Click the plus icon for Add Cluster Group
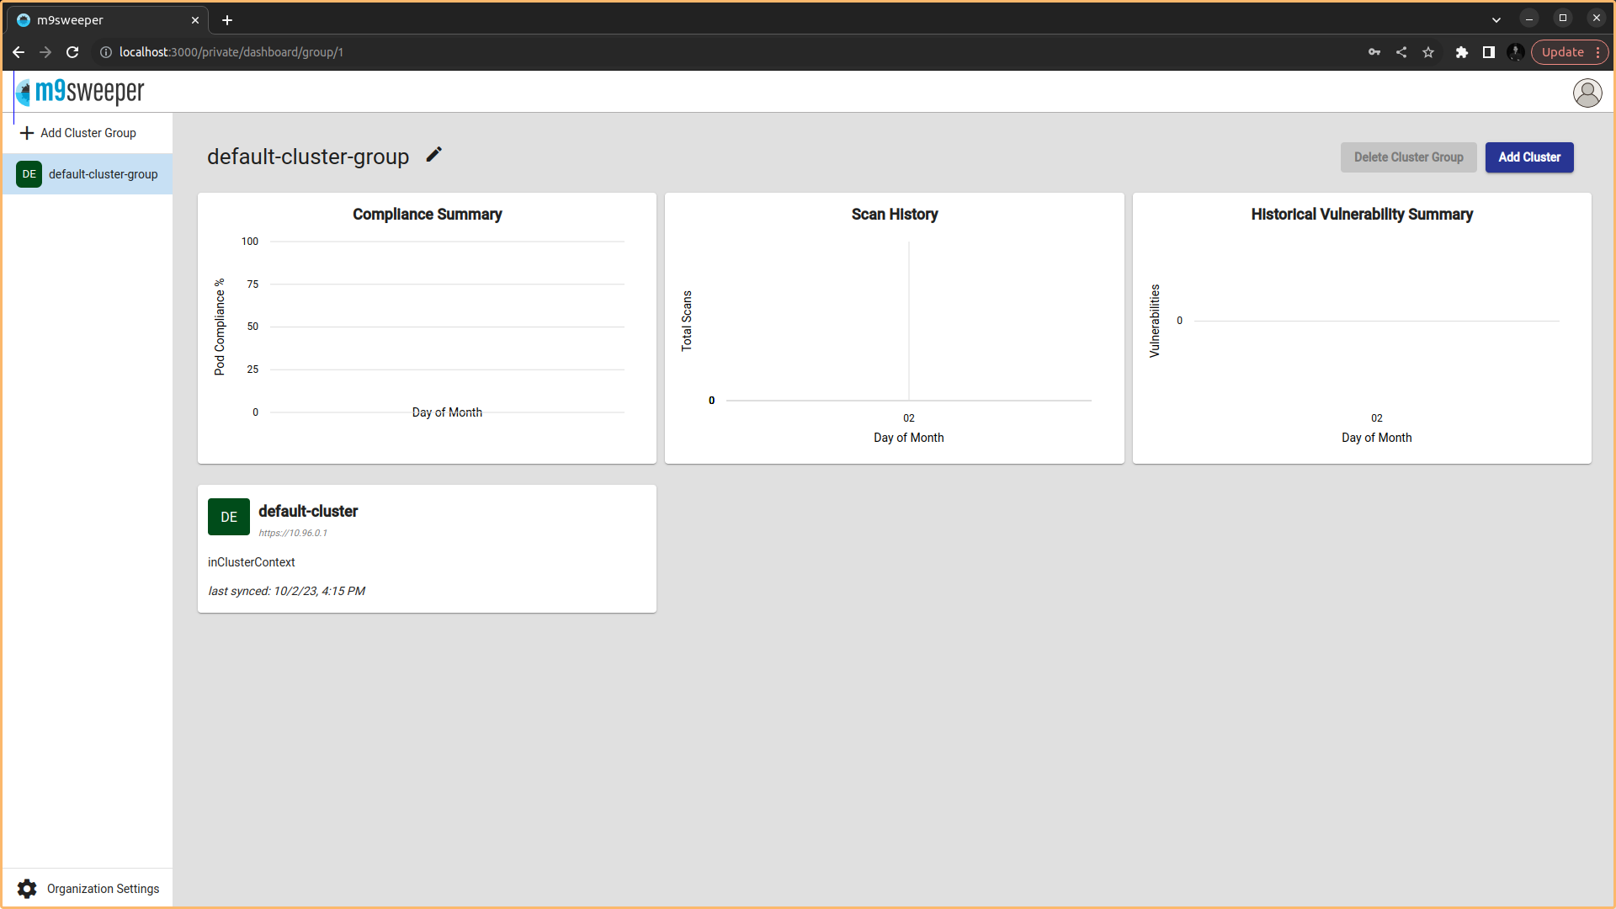The image size is (1616, 909). point(27,133)
